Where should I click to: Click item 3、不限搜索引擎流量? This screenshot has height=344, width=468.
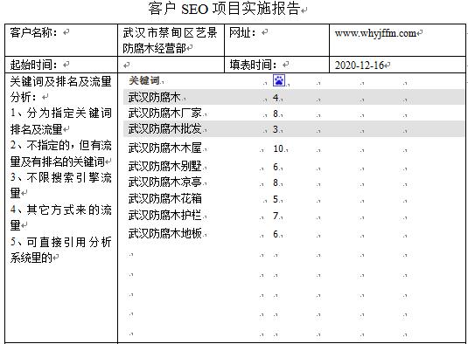pyautogui.click(x=60, y=185)
